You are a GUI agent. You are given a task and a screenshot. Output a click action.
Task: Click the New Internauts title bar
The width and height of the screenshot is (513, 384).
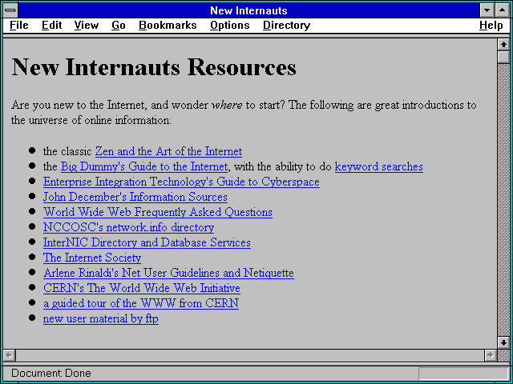[248, 10]
